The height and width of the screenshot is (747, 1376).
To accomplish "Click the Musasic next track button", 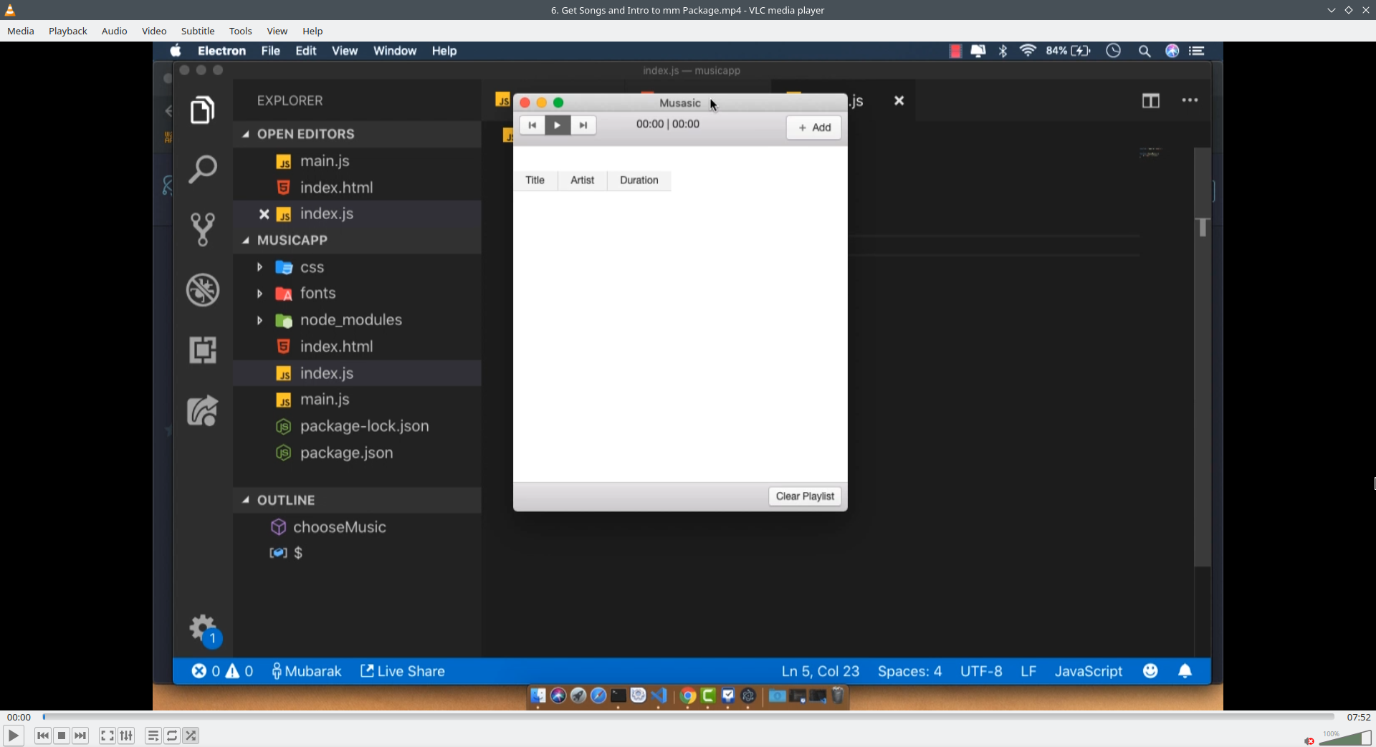I will click(583, 125).
